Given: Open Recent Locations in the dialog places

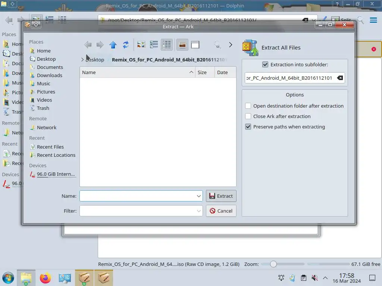Looking at the screenshot, I should point(56,155).
